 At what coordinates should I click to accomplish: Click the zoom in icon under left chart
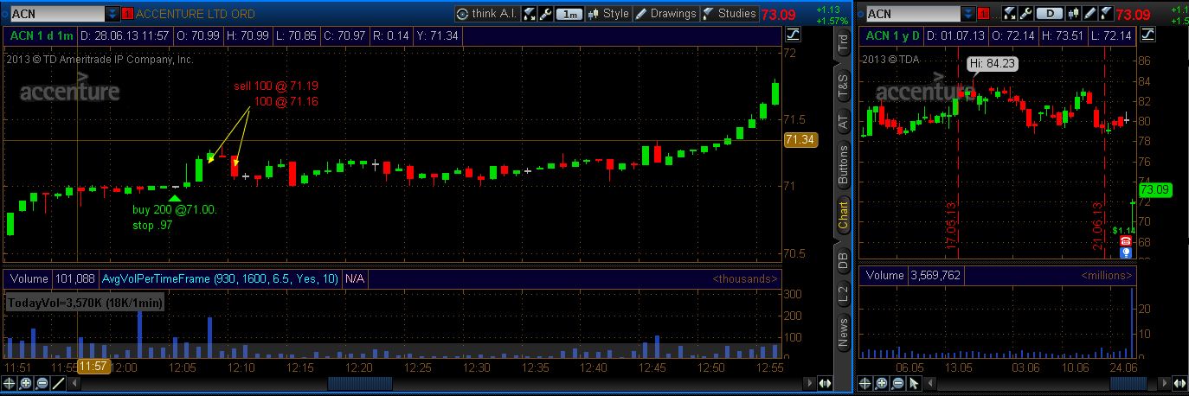(26, 383)
